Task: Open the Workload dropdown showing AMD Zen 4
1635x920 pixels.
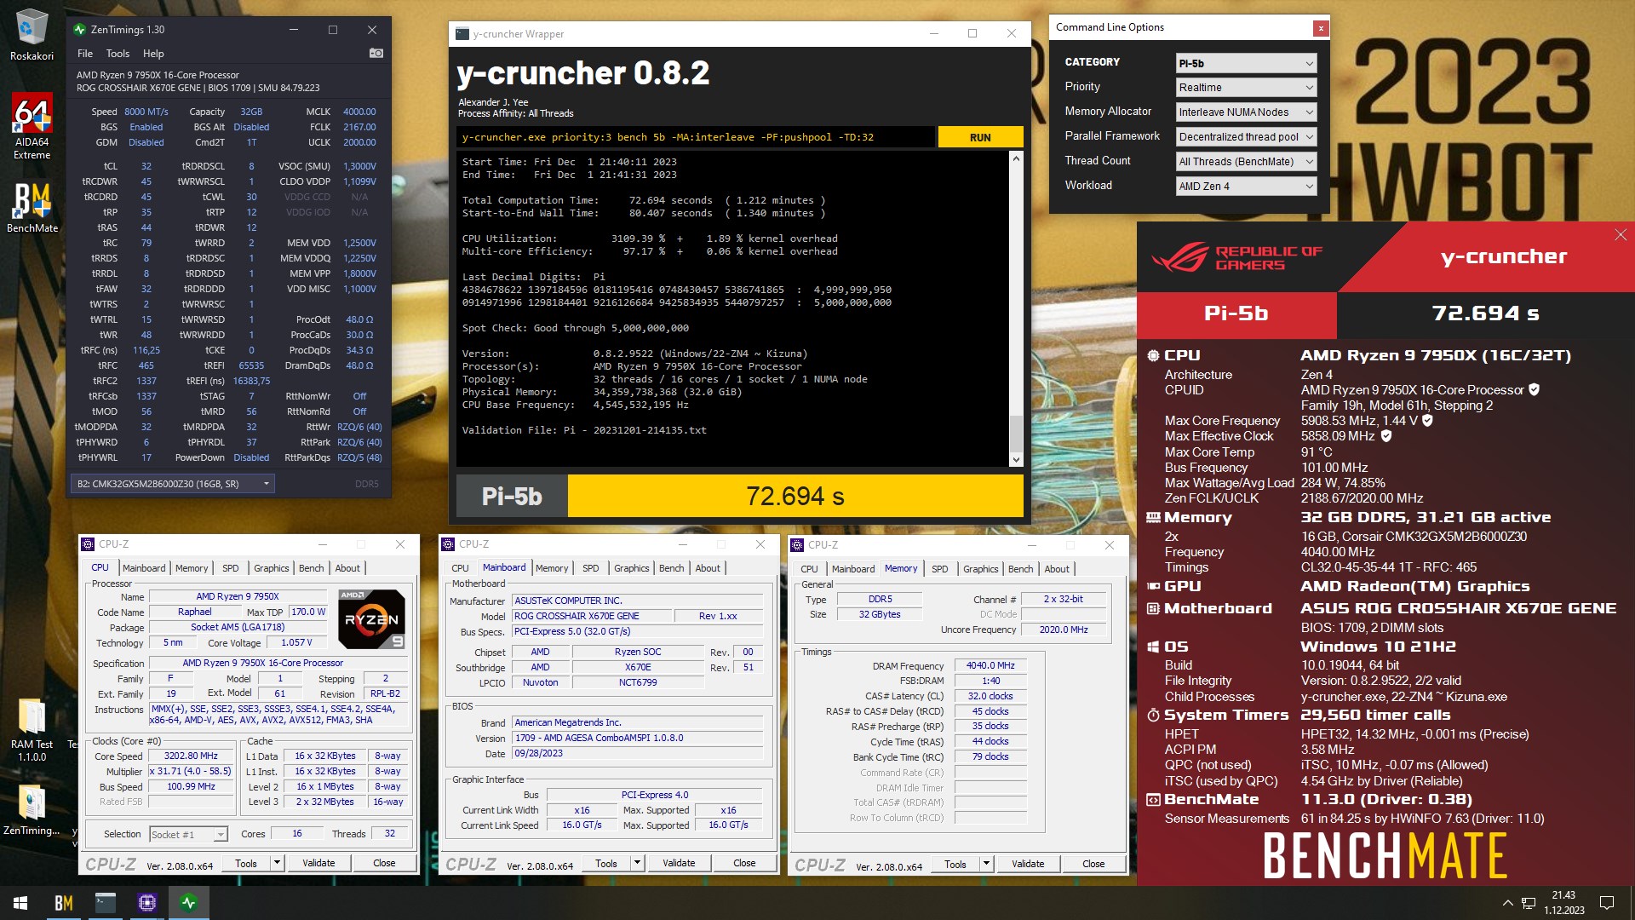Action: pos(1247,187)
